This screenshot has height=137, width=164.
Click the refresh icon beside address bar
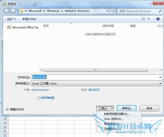(x=113, y=11)
